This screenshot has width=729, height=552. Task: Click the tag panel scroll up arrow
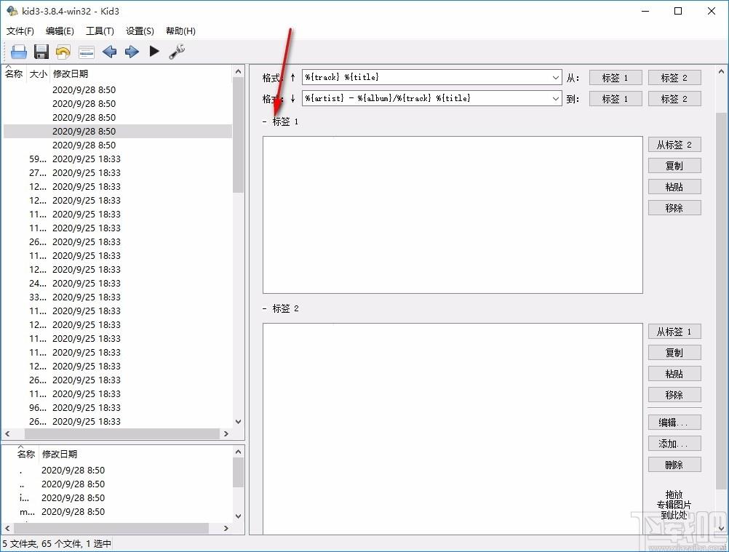pyautogui.click(x=720, y=71)
